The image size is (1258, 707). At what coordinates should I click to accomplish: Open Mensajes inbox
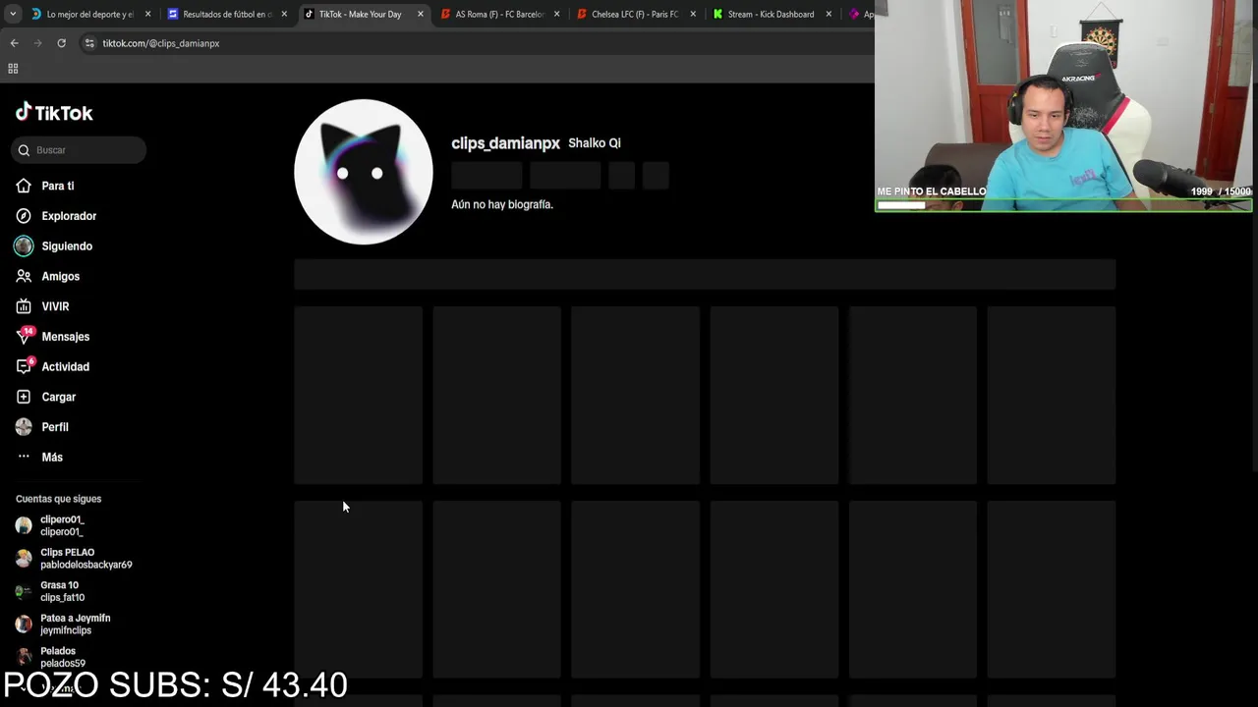[x=65, y=337]
